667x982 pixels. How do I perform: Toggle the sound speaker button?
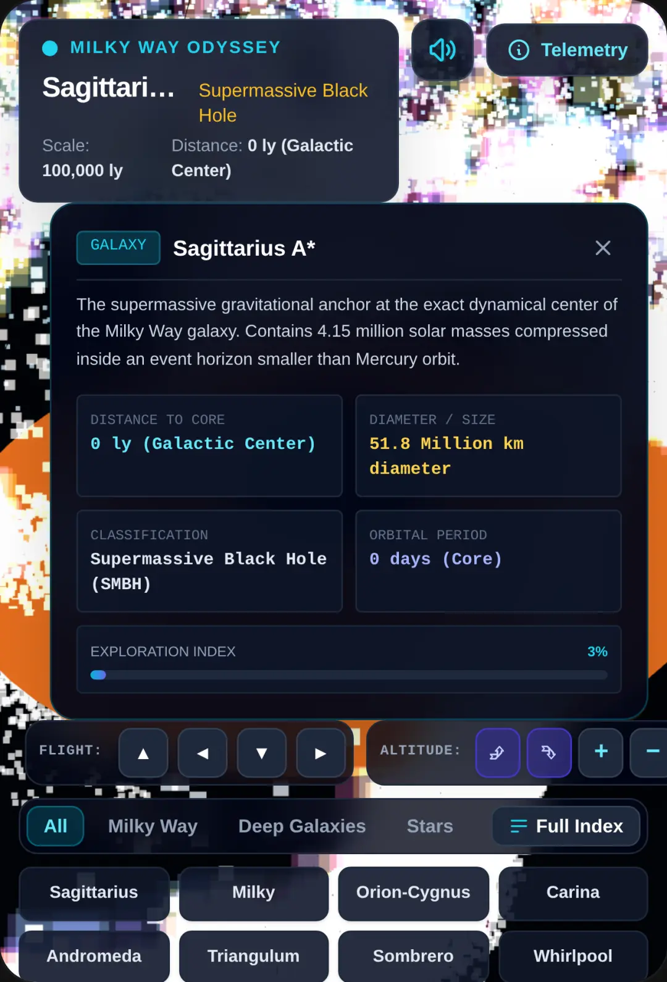click(x=442, y=50)
